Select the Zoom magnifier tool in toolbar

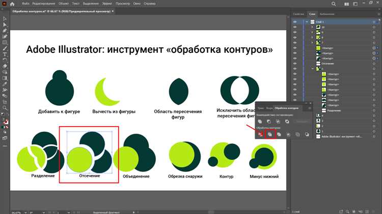[5, 108]
